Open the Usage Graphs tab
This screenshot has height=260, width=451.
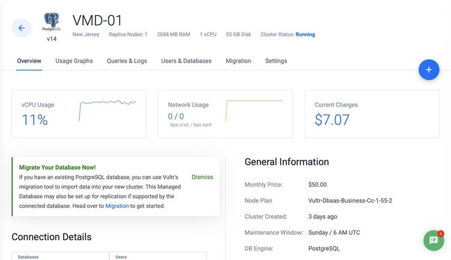(x=74, y=61)
